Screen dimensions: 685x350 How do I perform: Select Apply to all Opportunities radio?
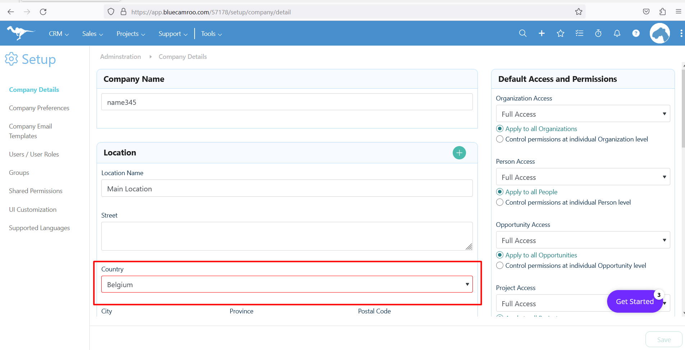coord(500,255)
